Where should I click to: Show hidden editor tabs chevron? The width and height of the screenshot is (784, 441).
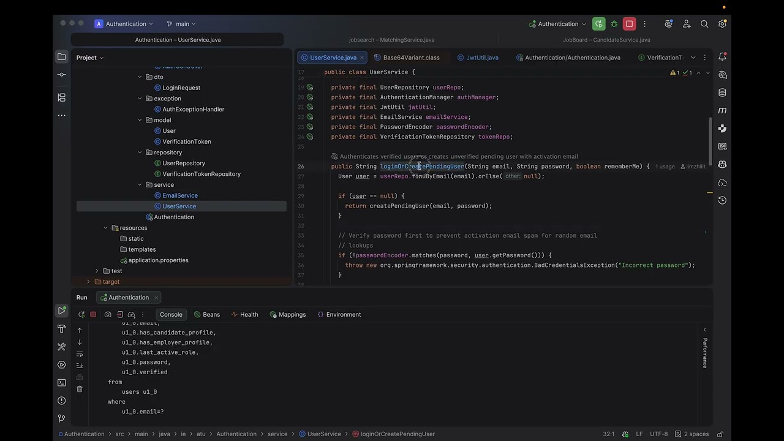(x=693, y=58)
